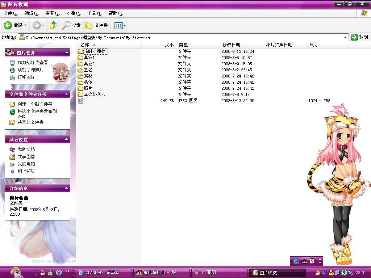Go up one folder level
This screenshot has width=371, height=278.
click(x=53, y=25)
